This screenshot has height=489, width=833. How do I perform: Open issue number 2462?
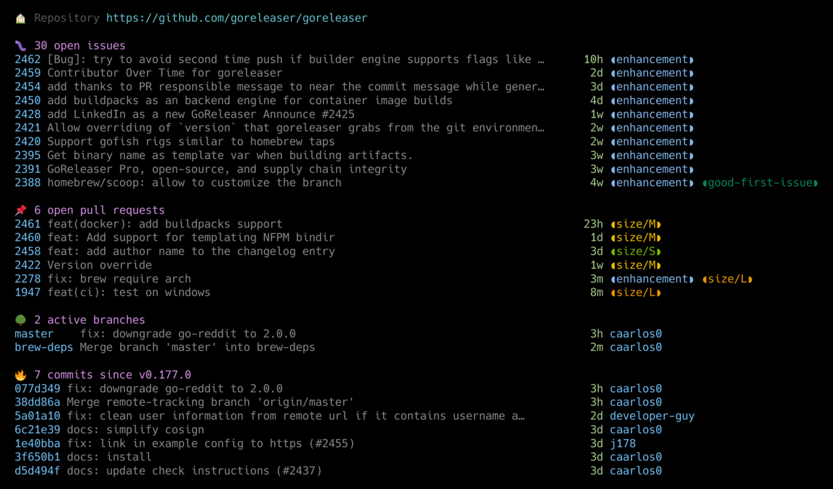28,59
